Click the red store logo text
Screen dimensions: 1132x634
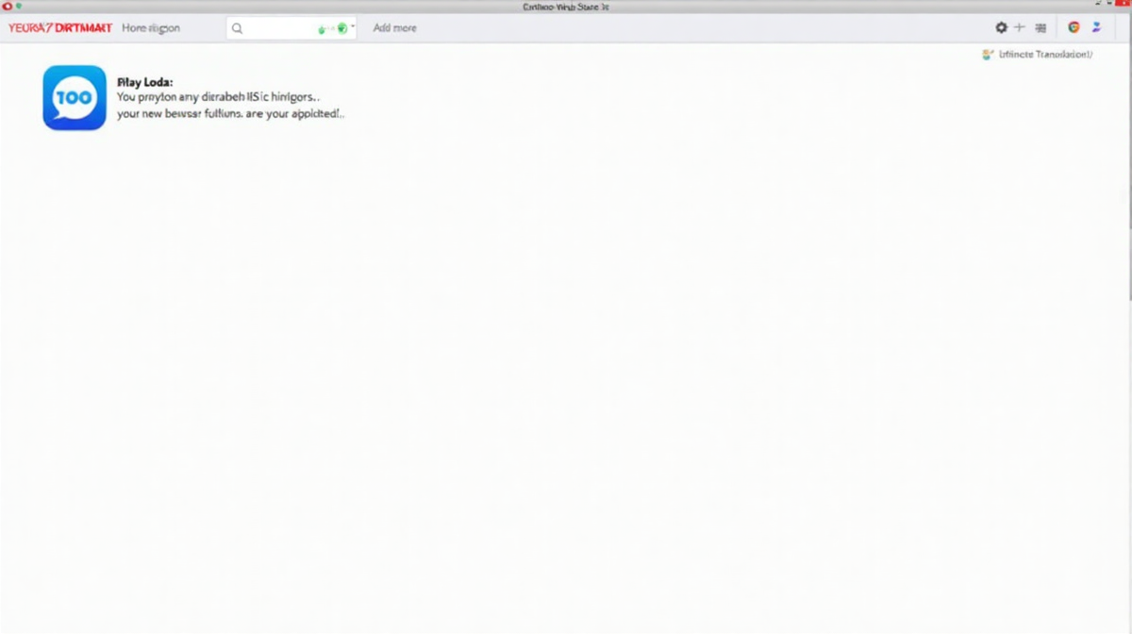pyautogui.click(x=59, y=28)
